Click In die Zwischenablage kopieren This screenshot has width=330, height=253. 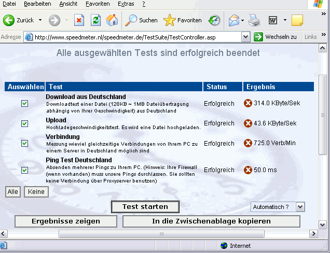pos(211,221)
